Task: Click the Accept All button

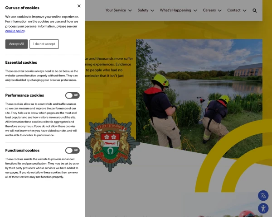Action: pos(16,44)
